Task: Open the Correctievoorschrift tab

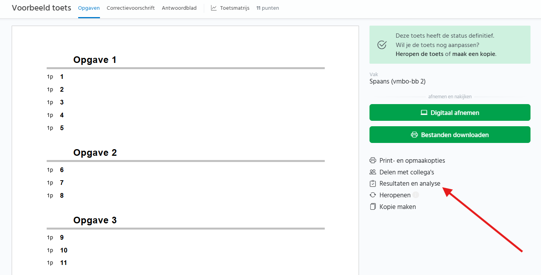Action: (x=131, y=8)
